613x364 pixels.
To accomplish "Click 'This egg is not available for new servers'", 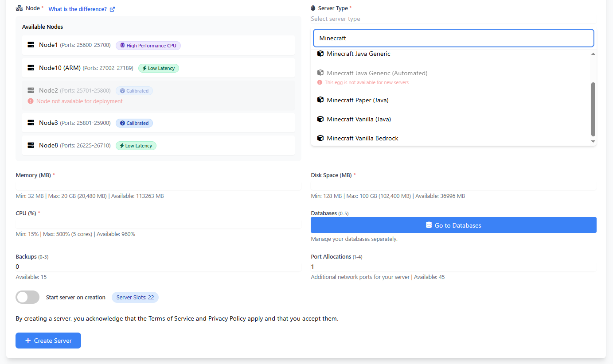I will point(367,82).
